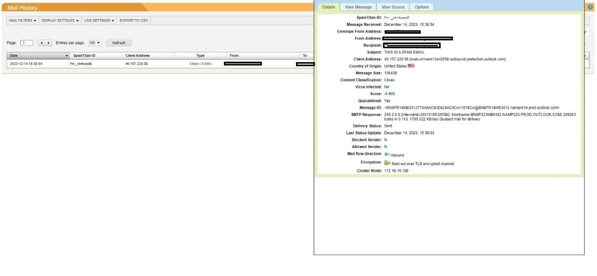Change Entries per page from 100

95,43
